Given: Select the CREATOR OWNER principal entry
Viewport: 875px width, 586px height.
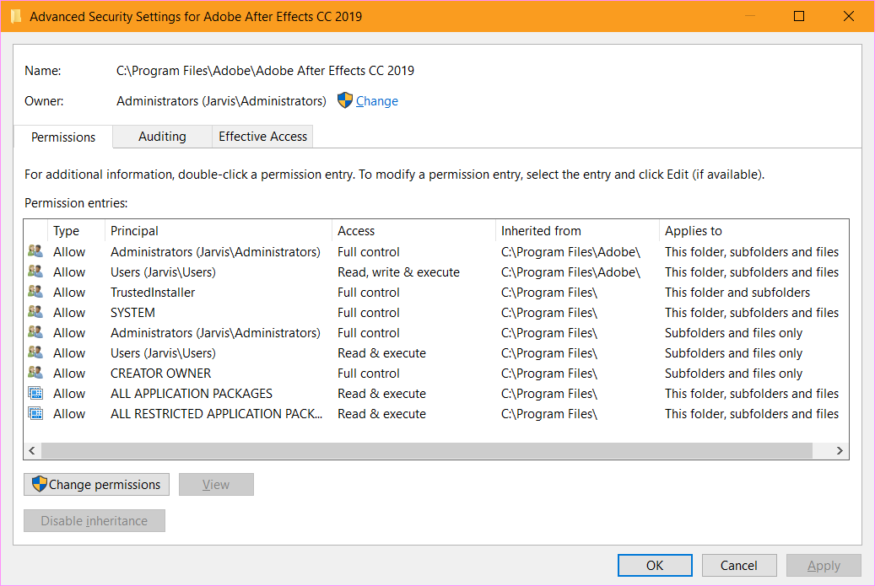Looking at the screenshot, I should click(x=160, y=373).
